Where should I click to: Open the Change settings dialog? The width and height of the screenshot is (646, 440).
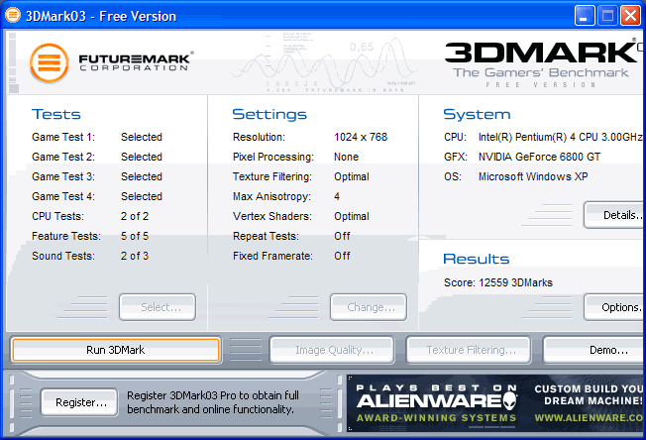click(x=369, y=307)
